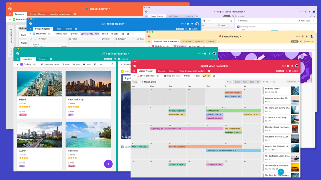Click the notification bell in Digital Video Production
The width and height of the screenshot is (321, 180).
292,66
